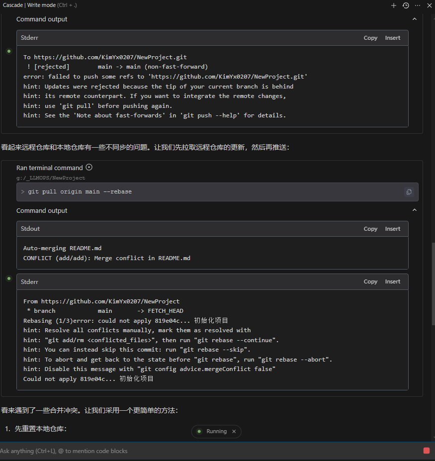Insert the rebase Stderr output
The width and height of the screenshot is (435, 461).
[393, 281]
